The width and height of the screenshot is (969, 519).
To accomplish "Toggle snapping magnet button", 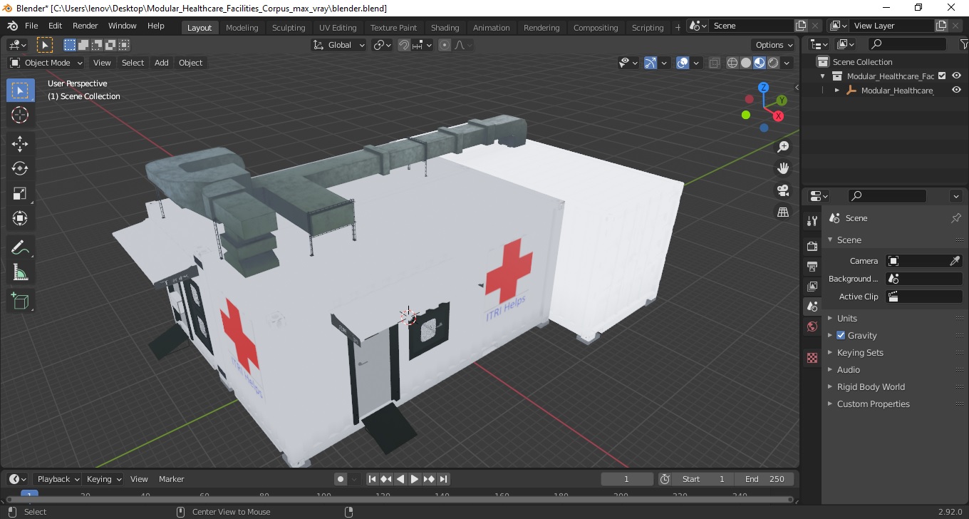I will tap(404, 45).
